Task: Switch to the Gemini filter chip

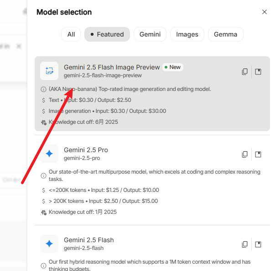Action: click(x=150, y=34)
